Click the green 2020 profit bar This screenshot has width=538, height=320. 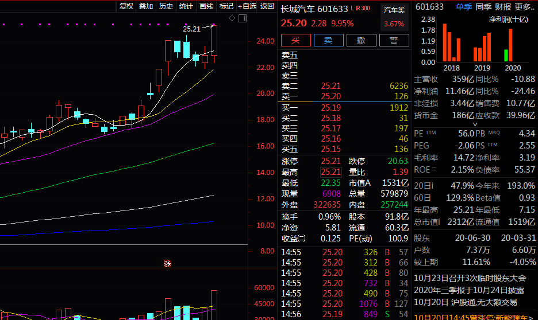tap(506, 56)
